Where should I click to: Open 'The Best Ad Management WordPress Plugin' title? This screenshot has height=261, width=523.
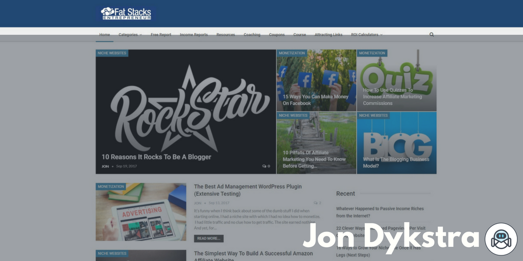(x=248, y=190)
